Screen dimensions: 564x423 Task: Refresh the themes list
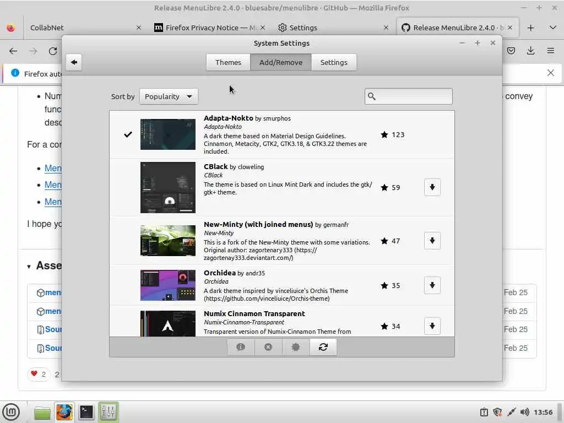pos(323,347)
